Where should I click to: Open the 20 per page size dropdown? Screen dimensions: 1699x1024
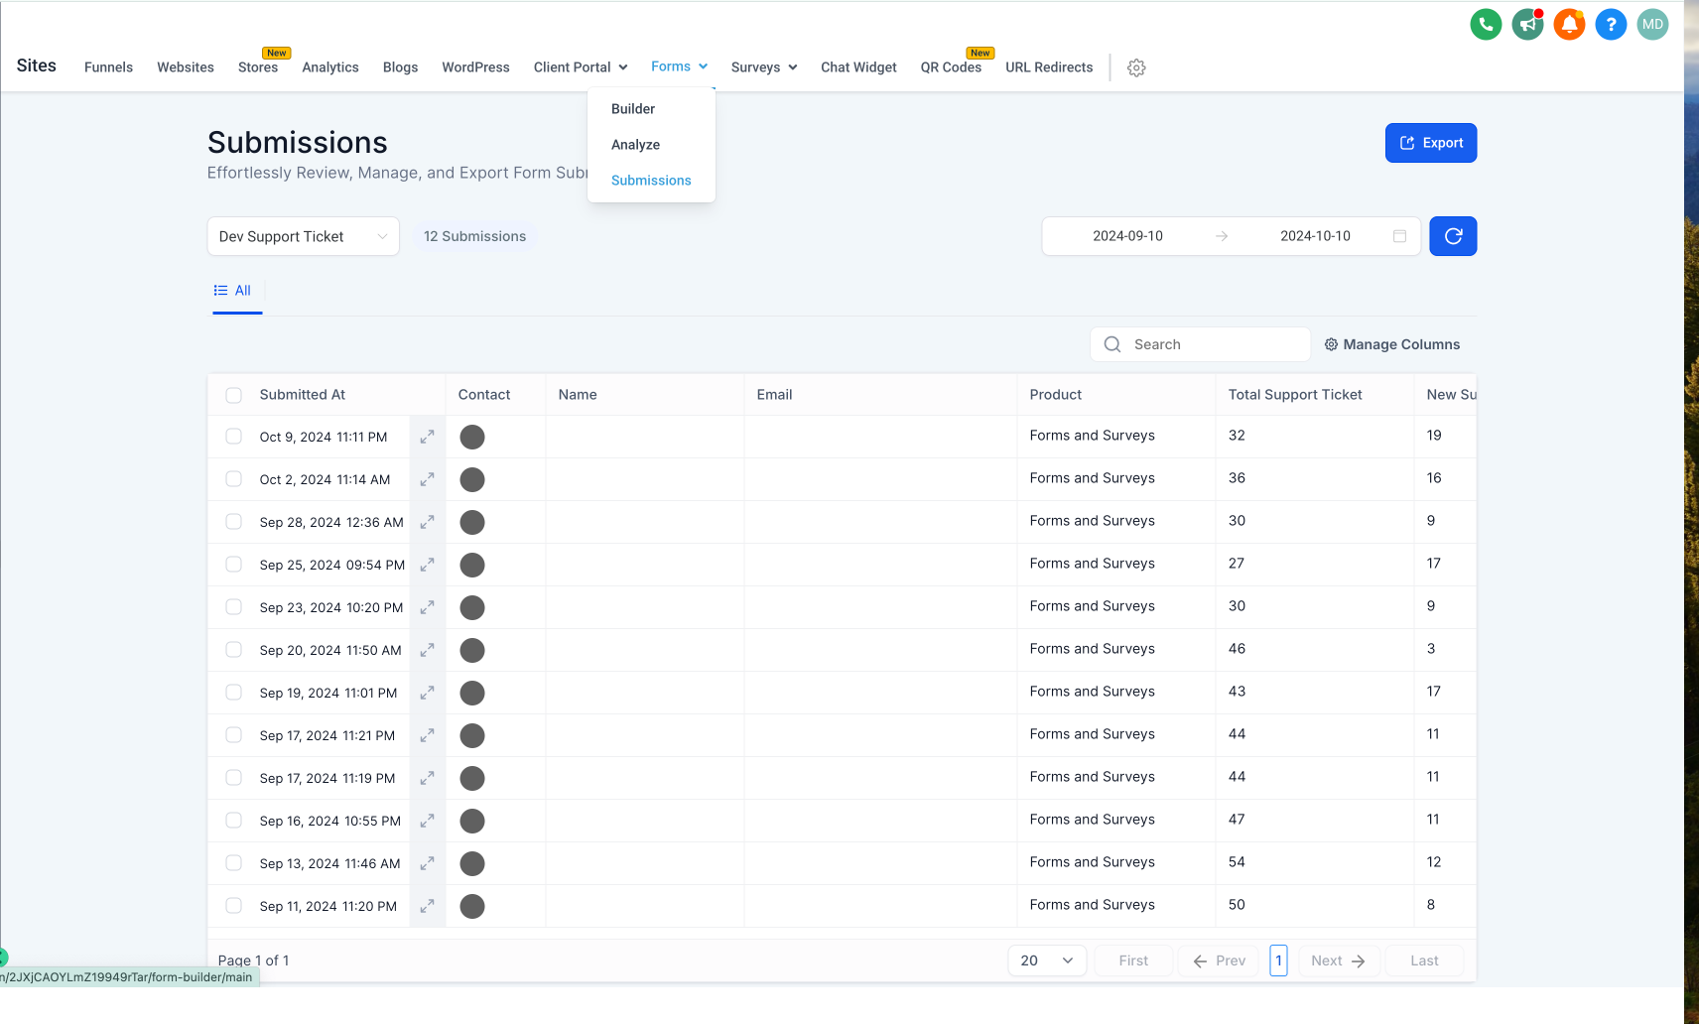pos(1047,960)
